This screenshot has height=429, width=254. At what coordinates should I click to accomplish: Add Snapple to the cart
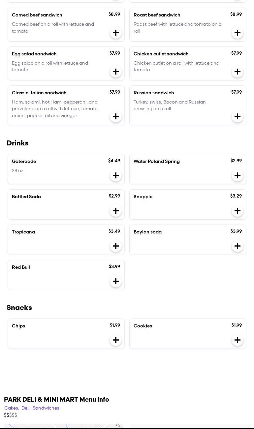238,211
